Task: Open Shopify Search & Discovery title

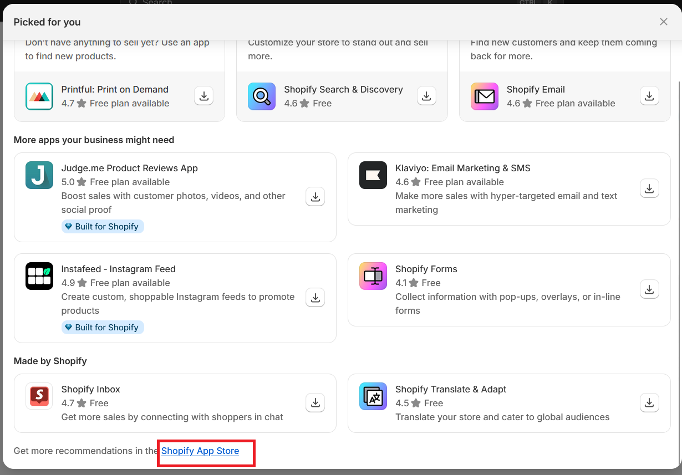Action: (344, 89)
